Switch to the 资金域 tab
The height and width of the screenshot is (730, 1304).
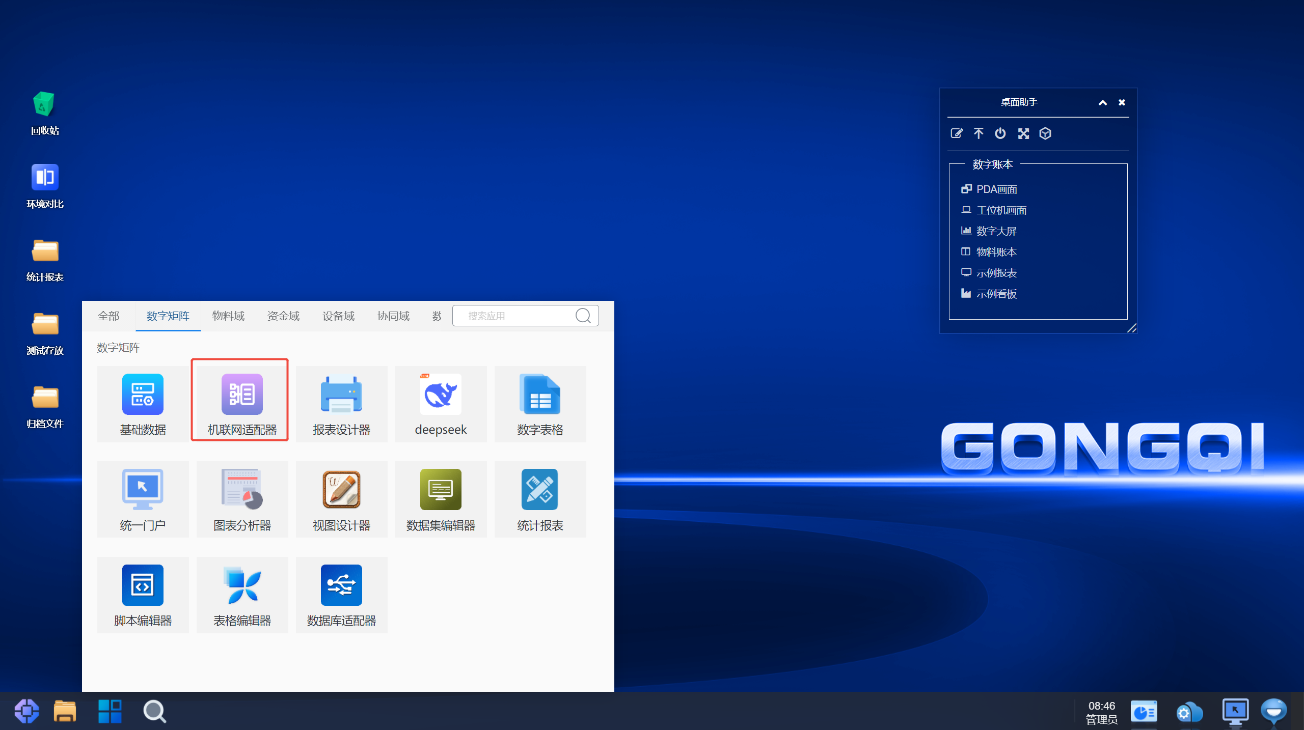(283, 316)
